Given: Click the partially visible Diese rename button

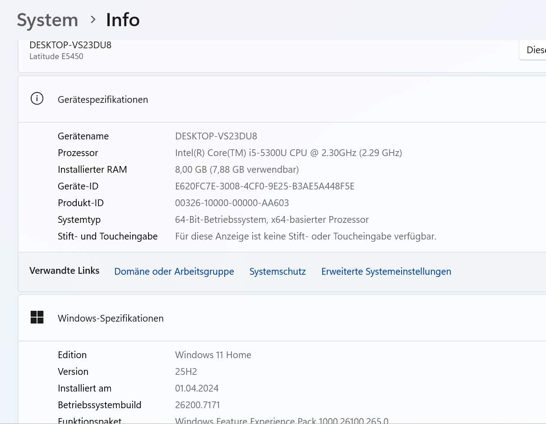Looking at the screenshot, I should [533, 50].
